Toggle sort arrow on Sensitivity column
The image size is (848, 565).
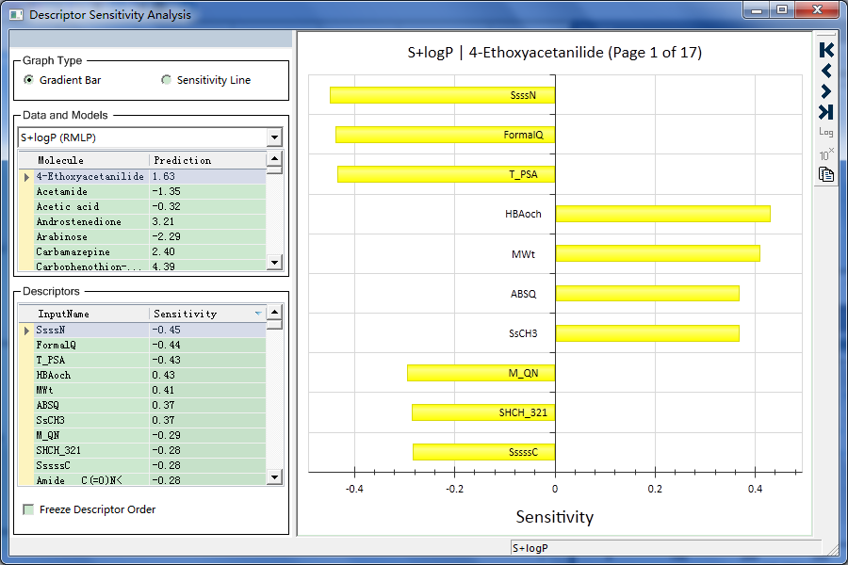[x=258, y=314]
